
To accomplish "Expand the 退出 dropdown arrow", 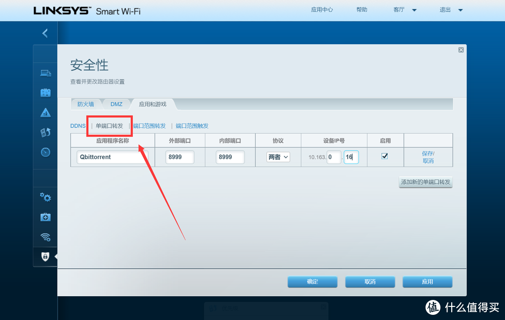I will pos(460,10).
